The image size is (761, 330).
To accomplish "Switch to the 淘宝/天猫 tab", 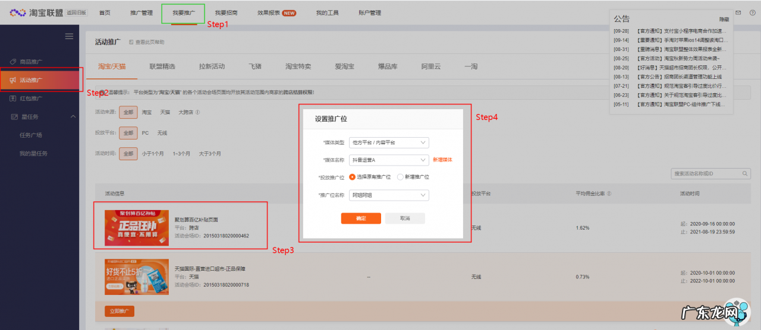I will pyautogui.click(x=112, y=66).
